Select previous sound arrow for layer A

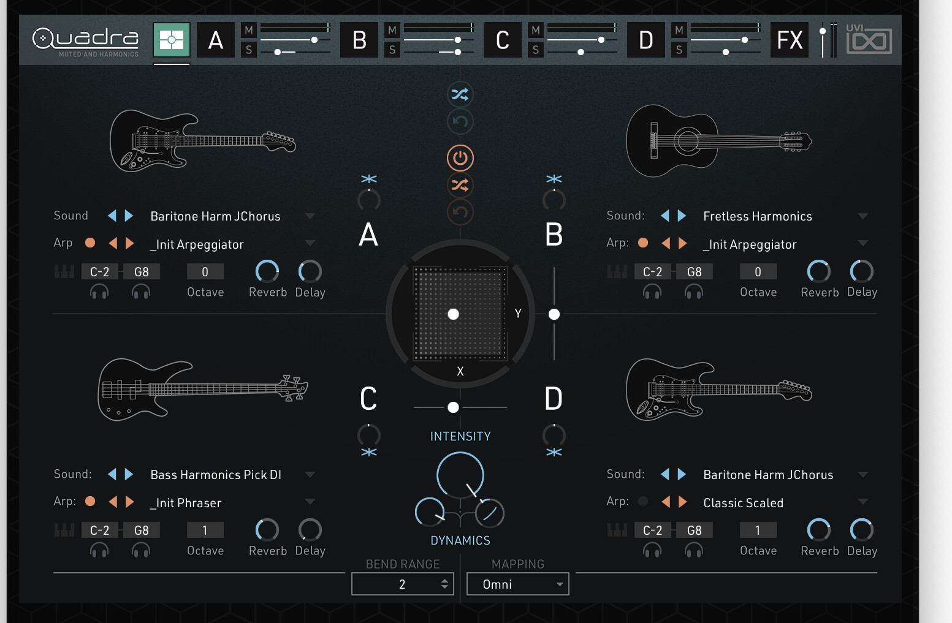tap(112, 216)
